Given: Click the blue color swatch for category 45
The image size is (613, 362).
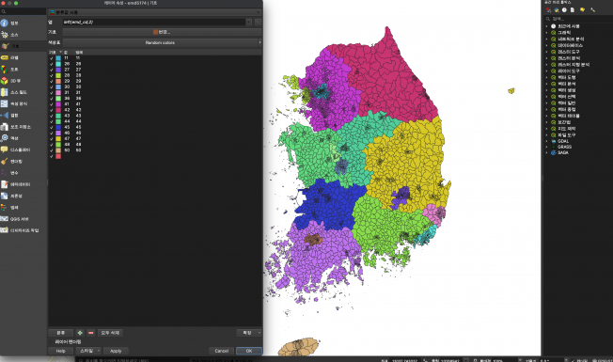Looking at the screenshot, I should 58,128.
